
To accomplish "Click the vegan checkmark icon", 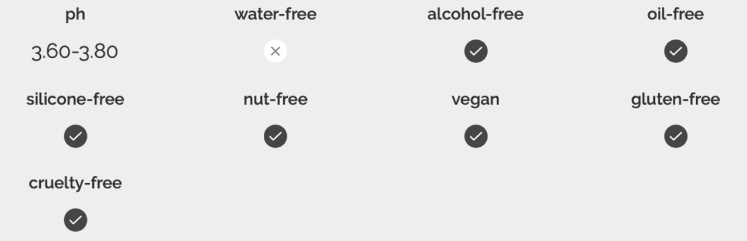I will click(x=476, y=136).
